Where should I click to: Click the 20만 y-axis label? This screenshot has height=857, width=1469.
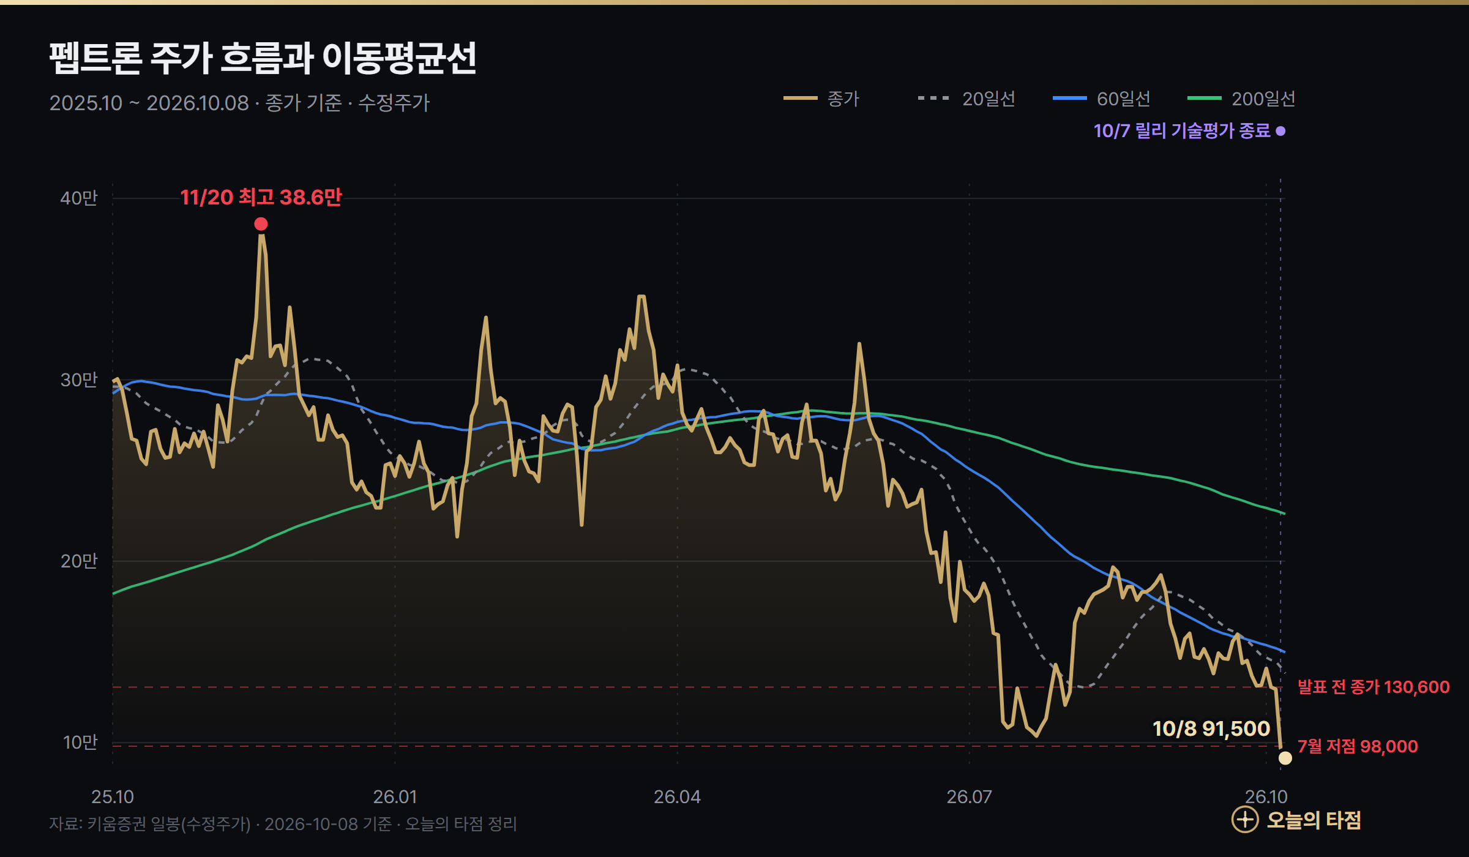(x=79, y=561)
